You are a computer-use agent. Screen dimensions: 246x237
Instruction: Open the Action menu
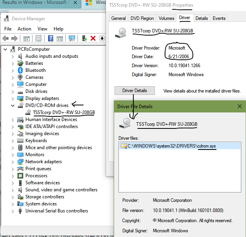[24, 29]
